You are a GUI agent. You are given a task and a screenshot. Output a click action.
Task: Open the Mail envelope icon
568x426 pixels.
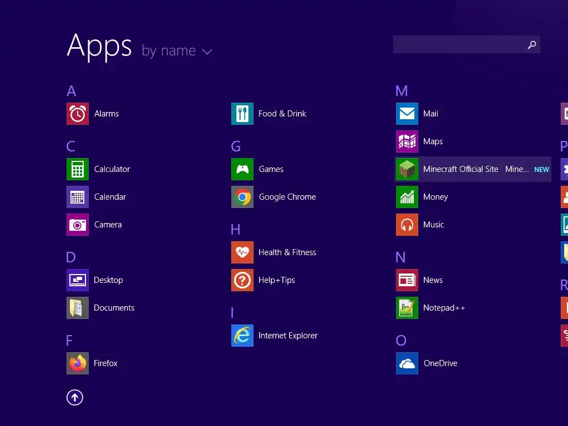click(x=407, y=114)
